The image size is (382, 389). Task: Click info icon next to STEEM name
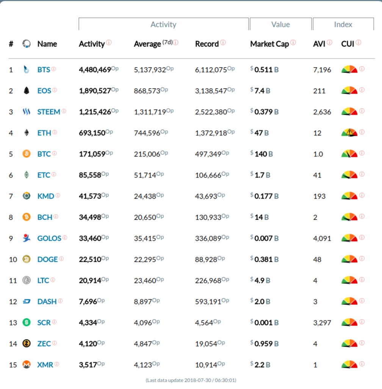64,111
